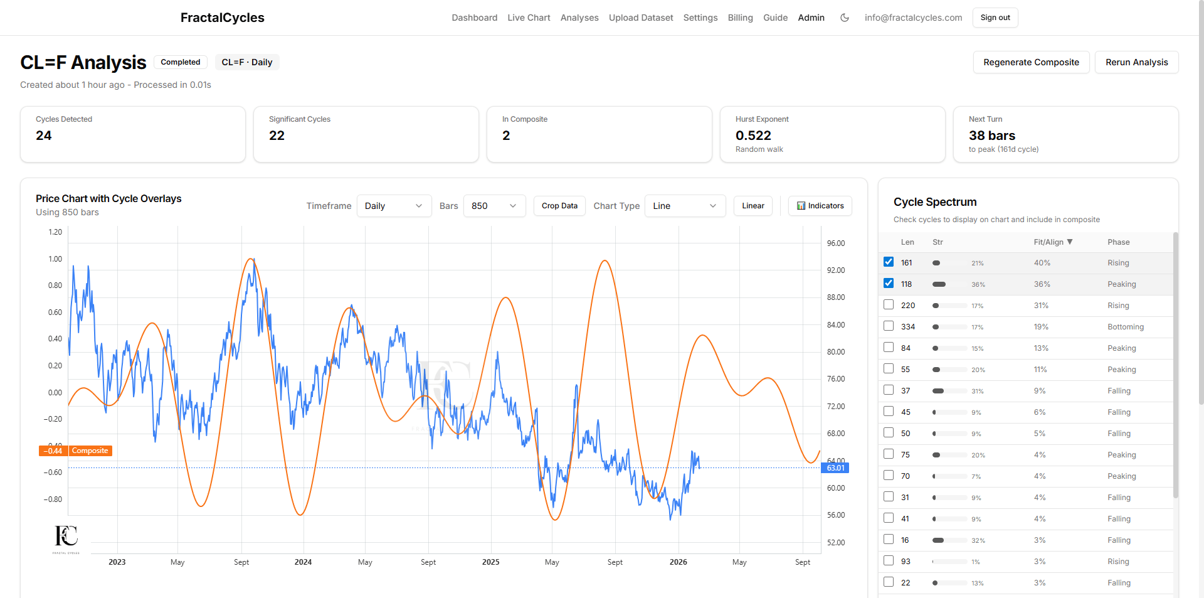Tick the 16 cycle checkbox
Screen dimensions: 1204x598
tap(889, 540)
